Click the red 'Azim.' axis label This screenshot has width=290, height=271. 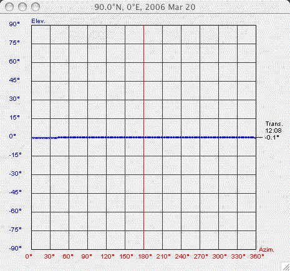(266, 250)
